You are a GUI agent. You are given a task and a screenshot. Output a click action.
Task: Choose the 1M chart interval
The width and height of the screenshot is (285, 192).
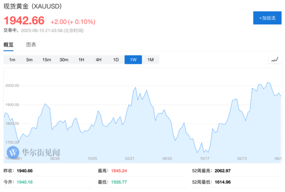point(150,60)
